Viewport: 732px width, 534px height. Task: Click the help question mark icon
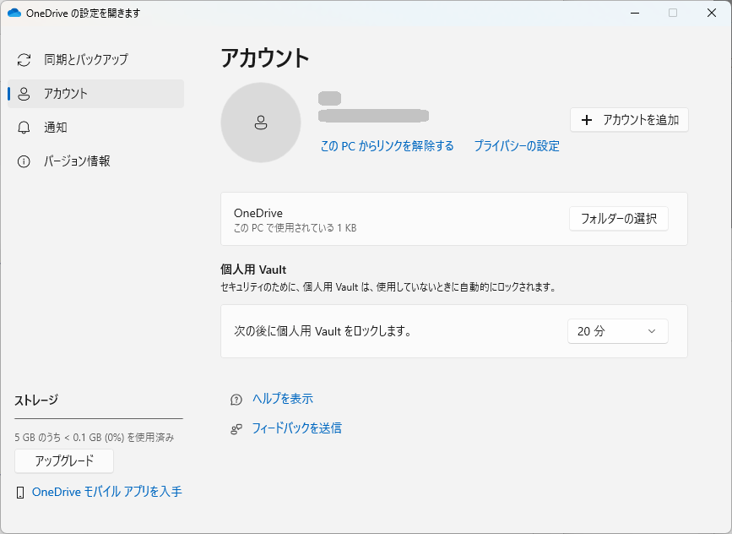(x=236, y=398)
